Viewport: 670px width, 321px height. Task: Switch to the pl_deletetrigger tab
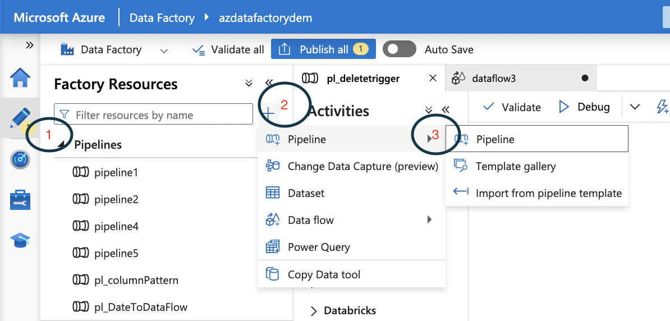[x=362, y=78]
